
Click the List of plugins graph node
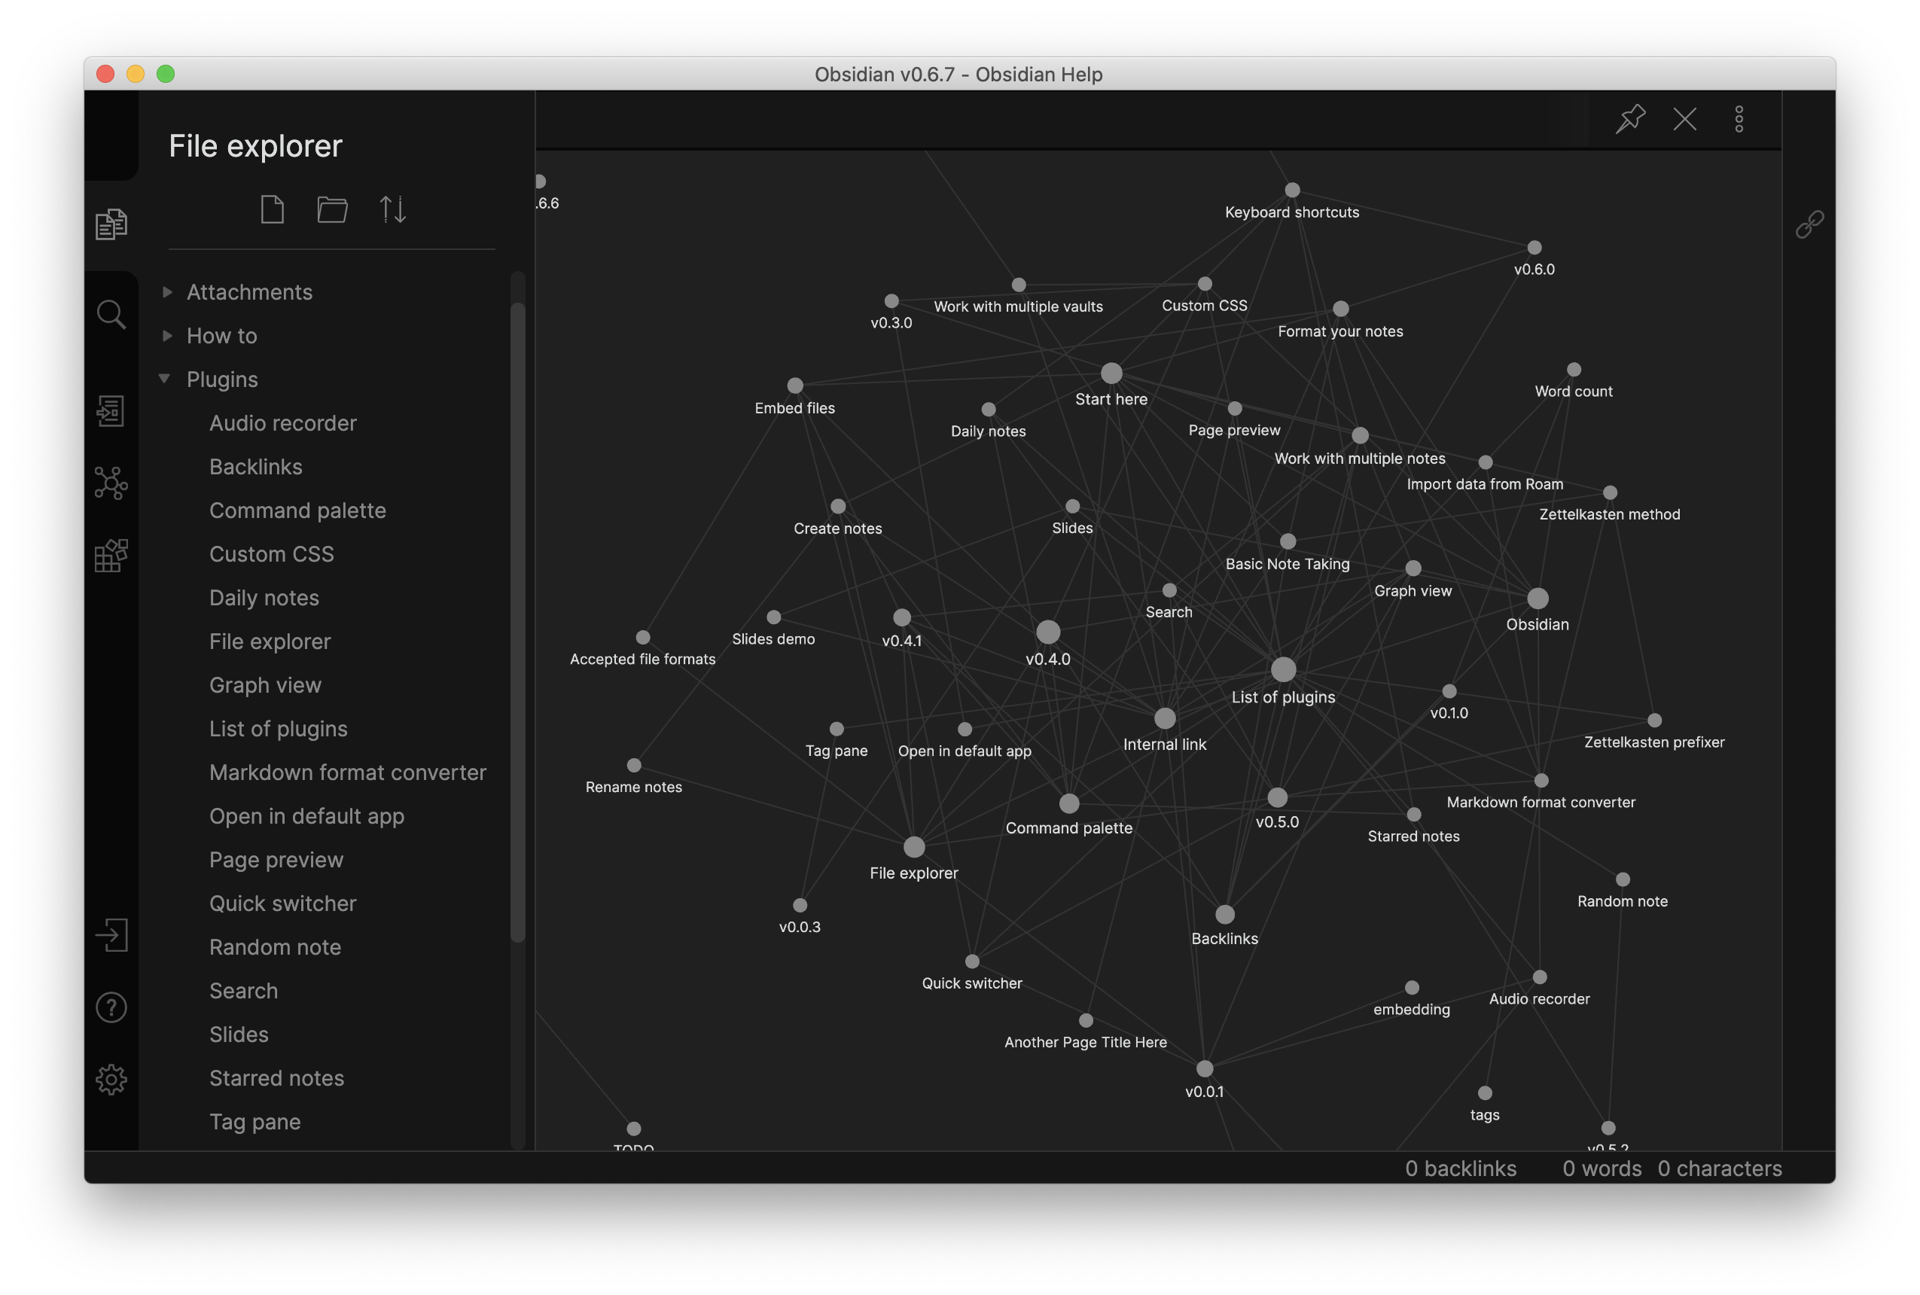pos(1283,670)
